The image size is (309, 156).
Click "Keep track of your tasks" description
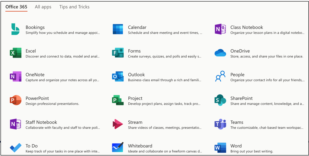click(63, 151)
